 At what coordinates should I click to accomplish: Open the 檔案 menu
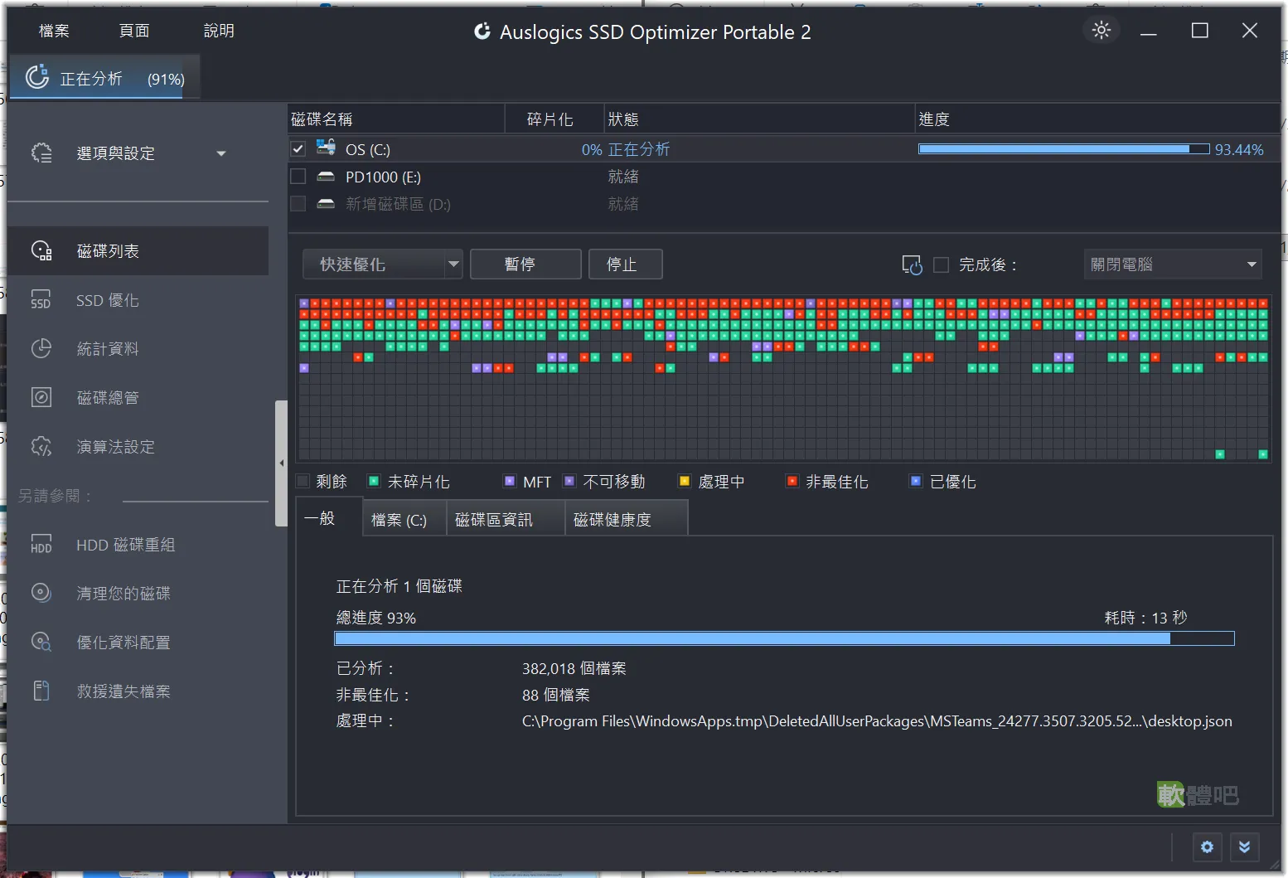(54, 31)
